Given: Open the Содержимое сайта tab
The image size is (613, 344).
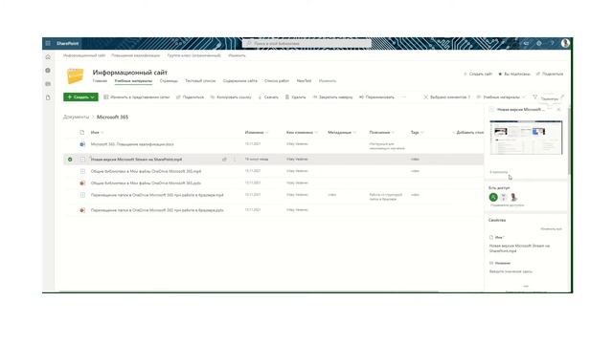Looking at the screenshot, I should [x=240, y=80].
